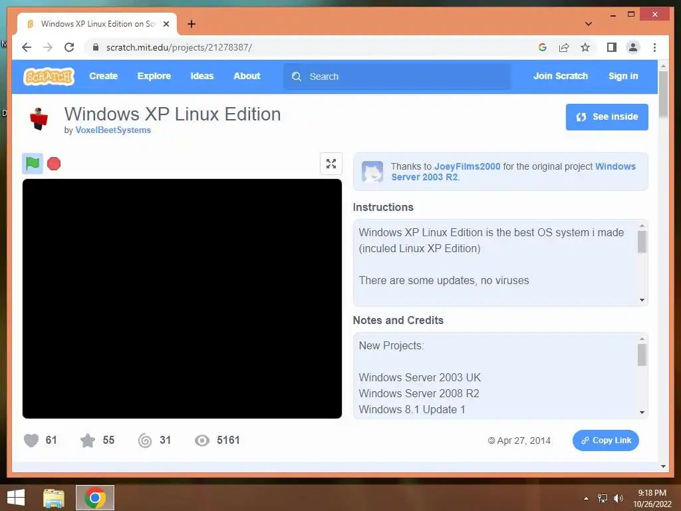The image size is (681, 511).
Task: Go back using the browser back arrow
Action: coord(27,47)
